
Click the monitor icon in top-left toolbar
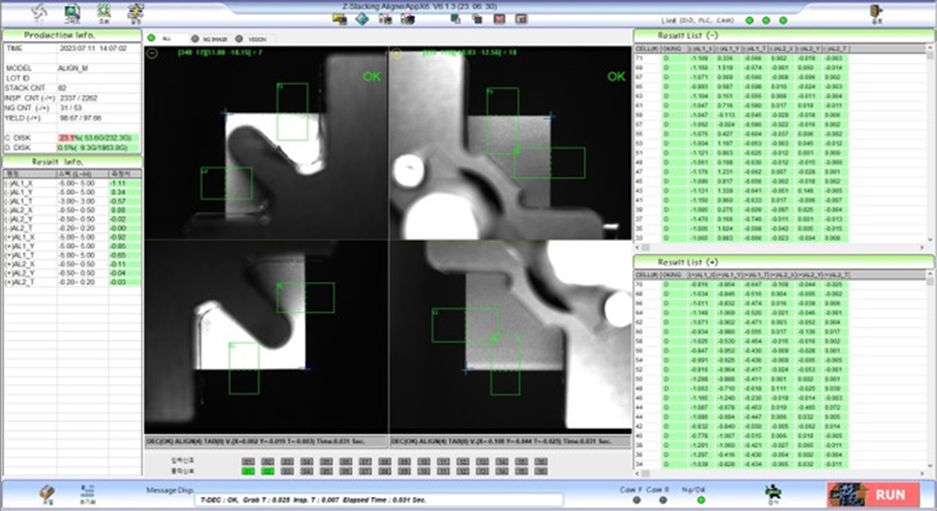point(72,12)
